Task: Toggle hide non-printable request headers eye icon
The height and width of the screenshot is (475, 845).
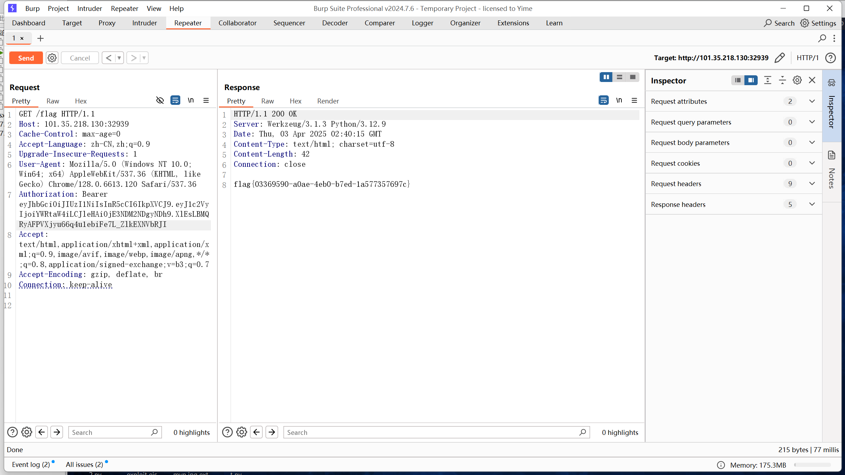Action: [x=160, y=101]
